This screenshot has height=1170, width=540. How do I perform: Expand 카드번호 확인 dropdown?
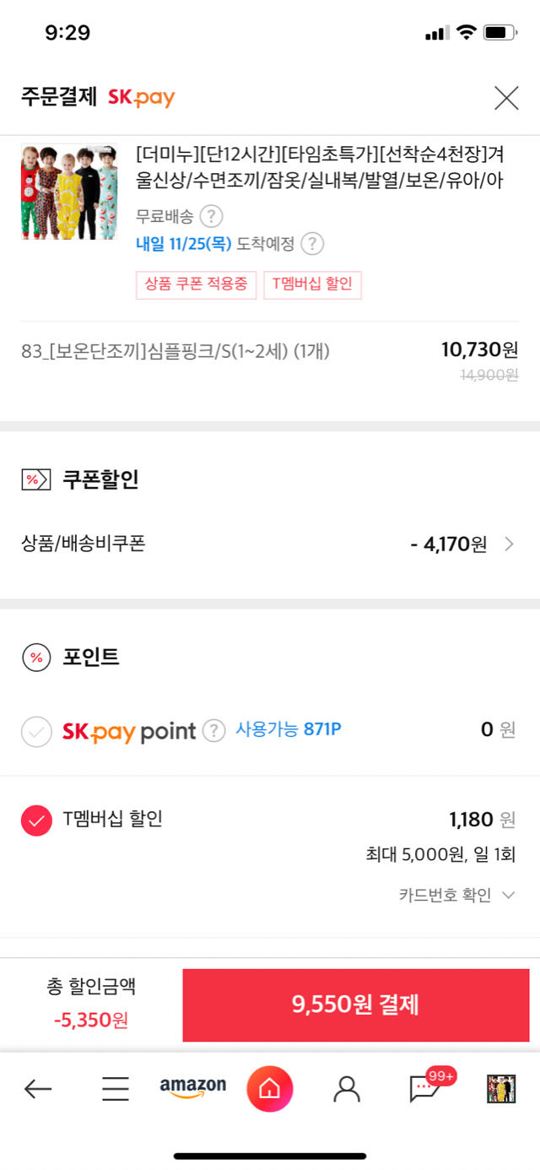tap(456, 895)
